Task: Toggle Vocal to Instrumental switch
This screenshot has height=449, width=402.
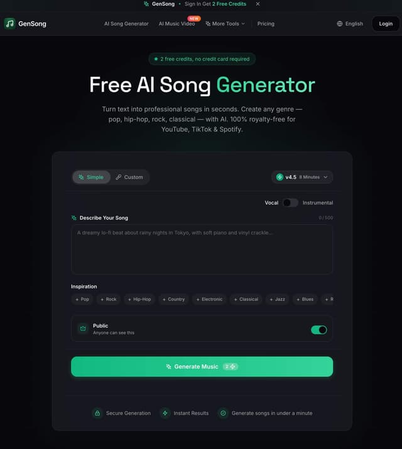Action: [290, 203]
